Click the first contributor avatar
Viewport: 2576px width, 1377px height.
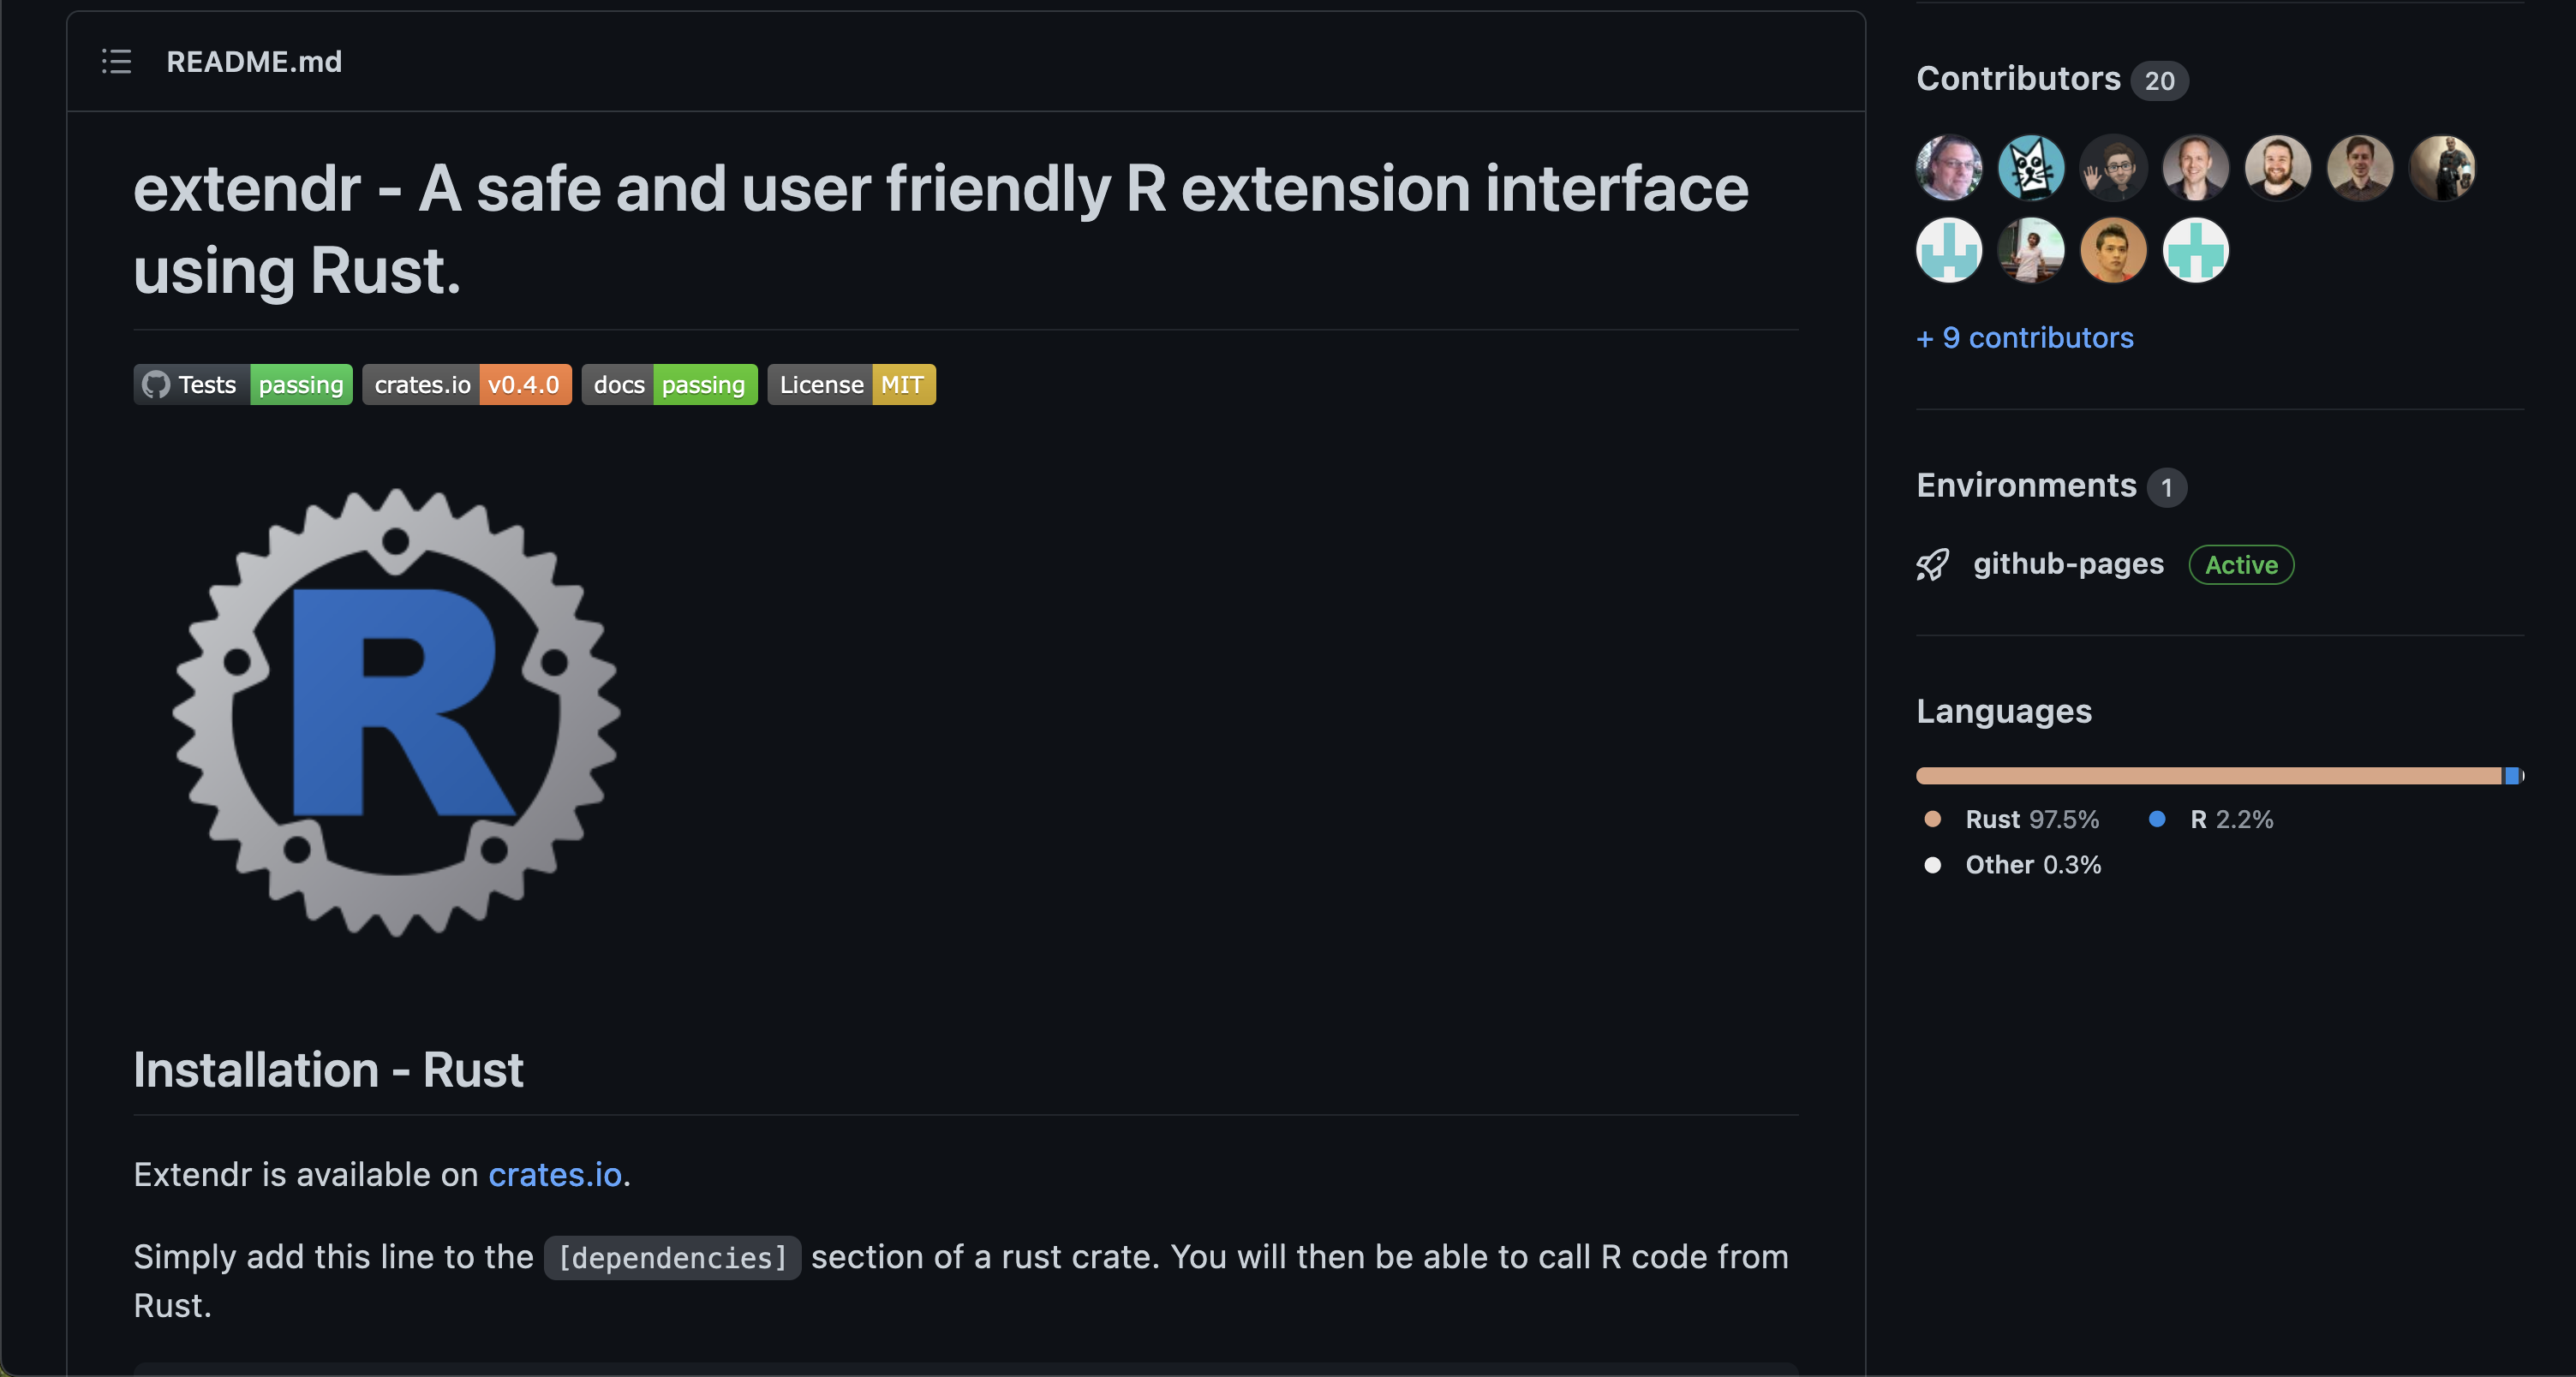[1948, 168]
